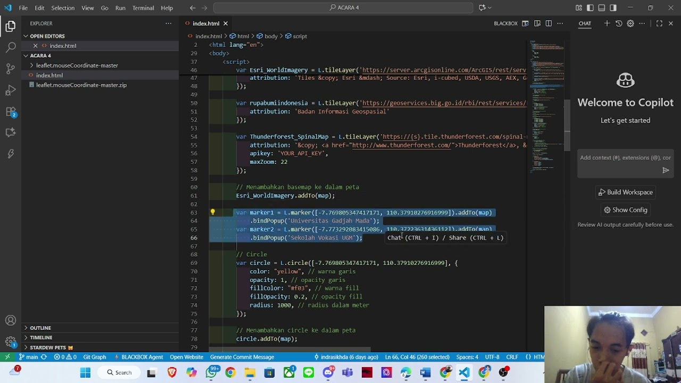Start a new chat with plus icon
This screenshot has width=681, height=383.
coord(607,23)
